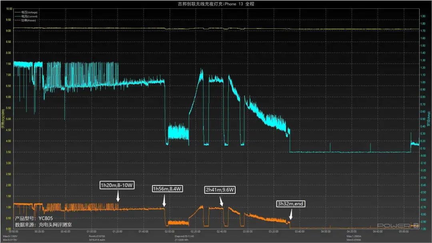
Task: Click the Min voltage statistic below Max:9.1368V
Action: 10,240
